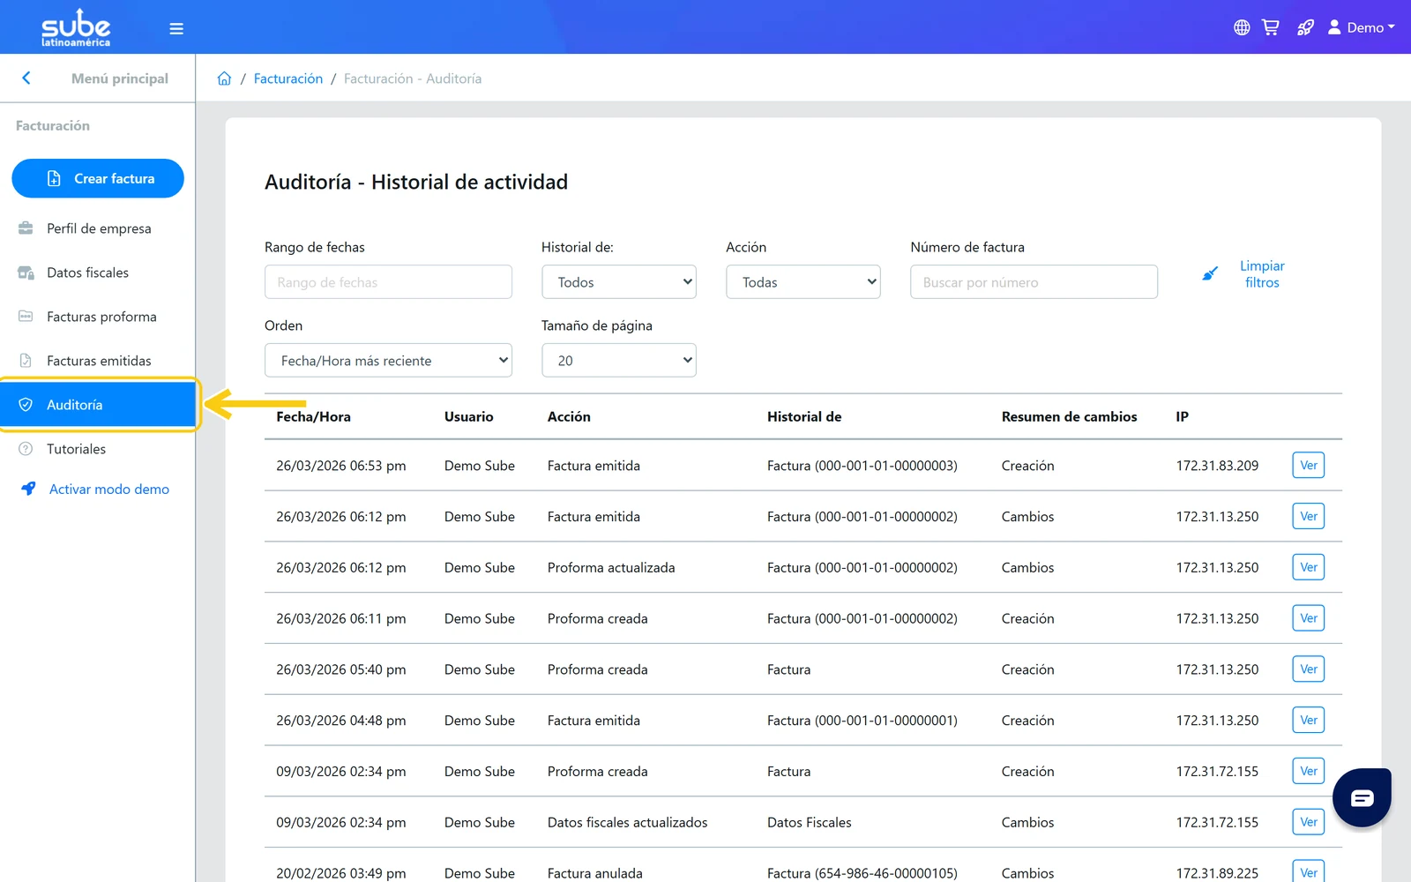
Task: Expand the Tamaño de página dropdown
Action: pyautogui.click(x=619, y=361)
